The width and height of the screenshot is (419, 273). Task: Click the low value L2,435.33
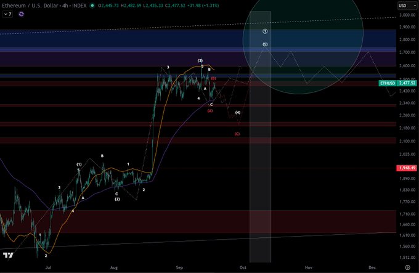point(153,6)
